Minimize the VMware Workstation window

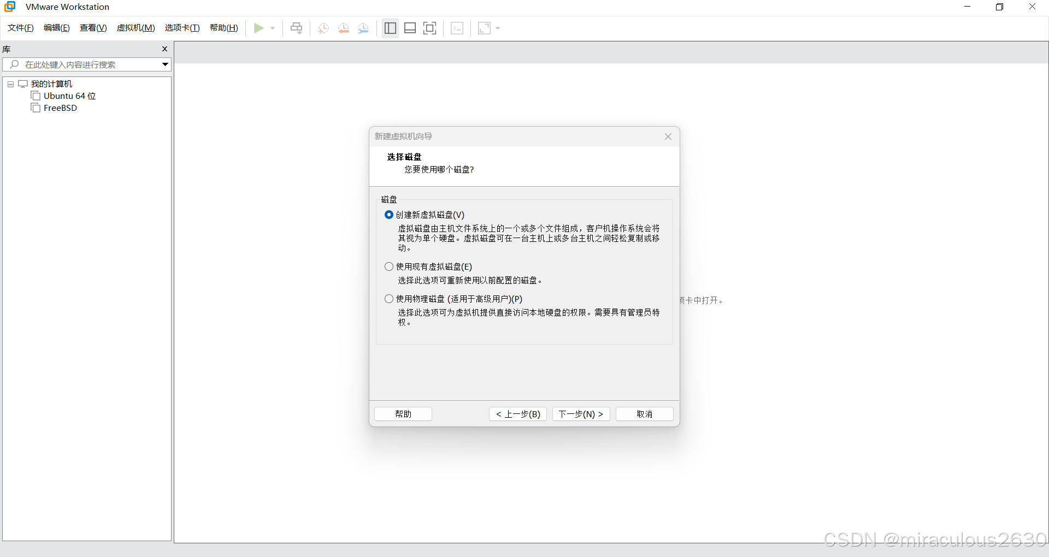[967, 7]
